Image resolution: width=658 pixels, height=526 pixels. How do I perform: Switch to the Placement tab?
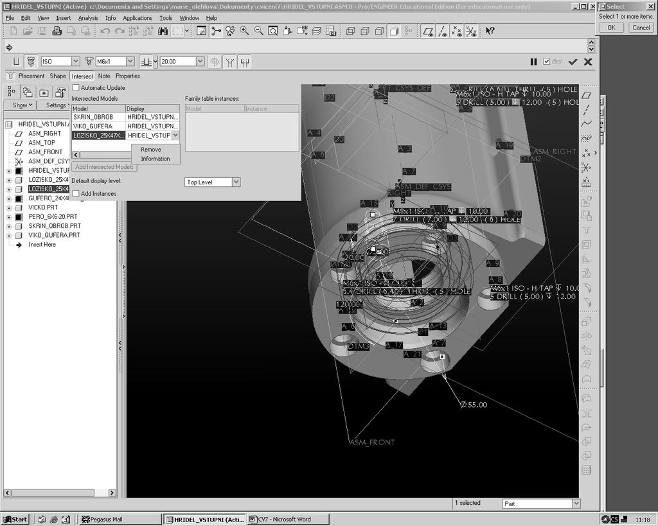(x=31, y=76)
